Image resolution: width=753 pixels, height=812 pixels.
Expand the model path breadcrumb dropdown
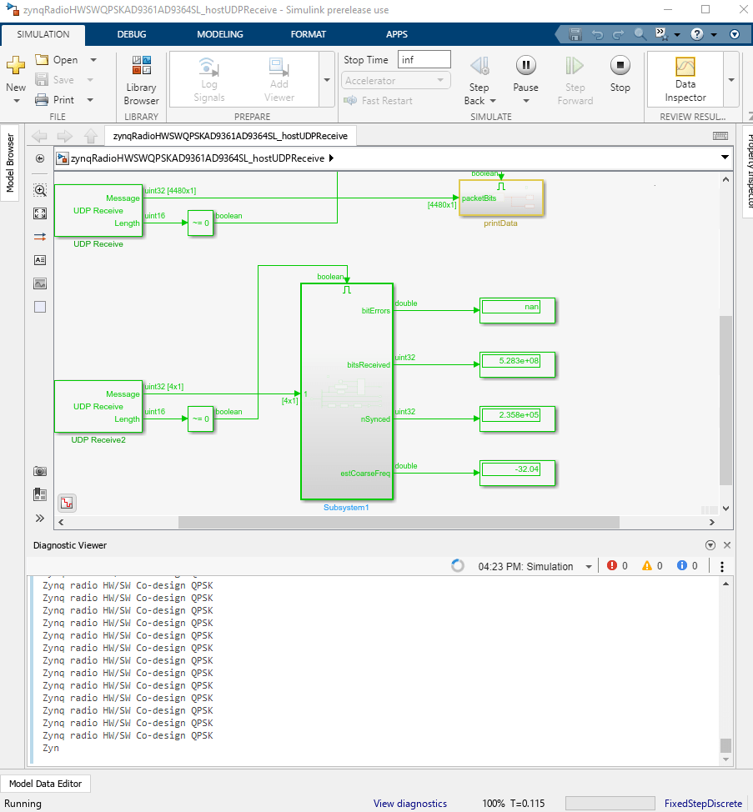(x=723, y=158)
